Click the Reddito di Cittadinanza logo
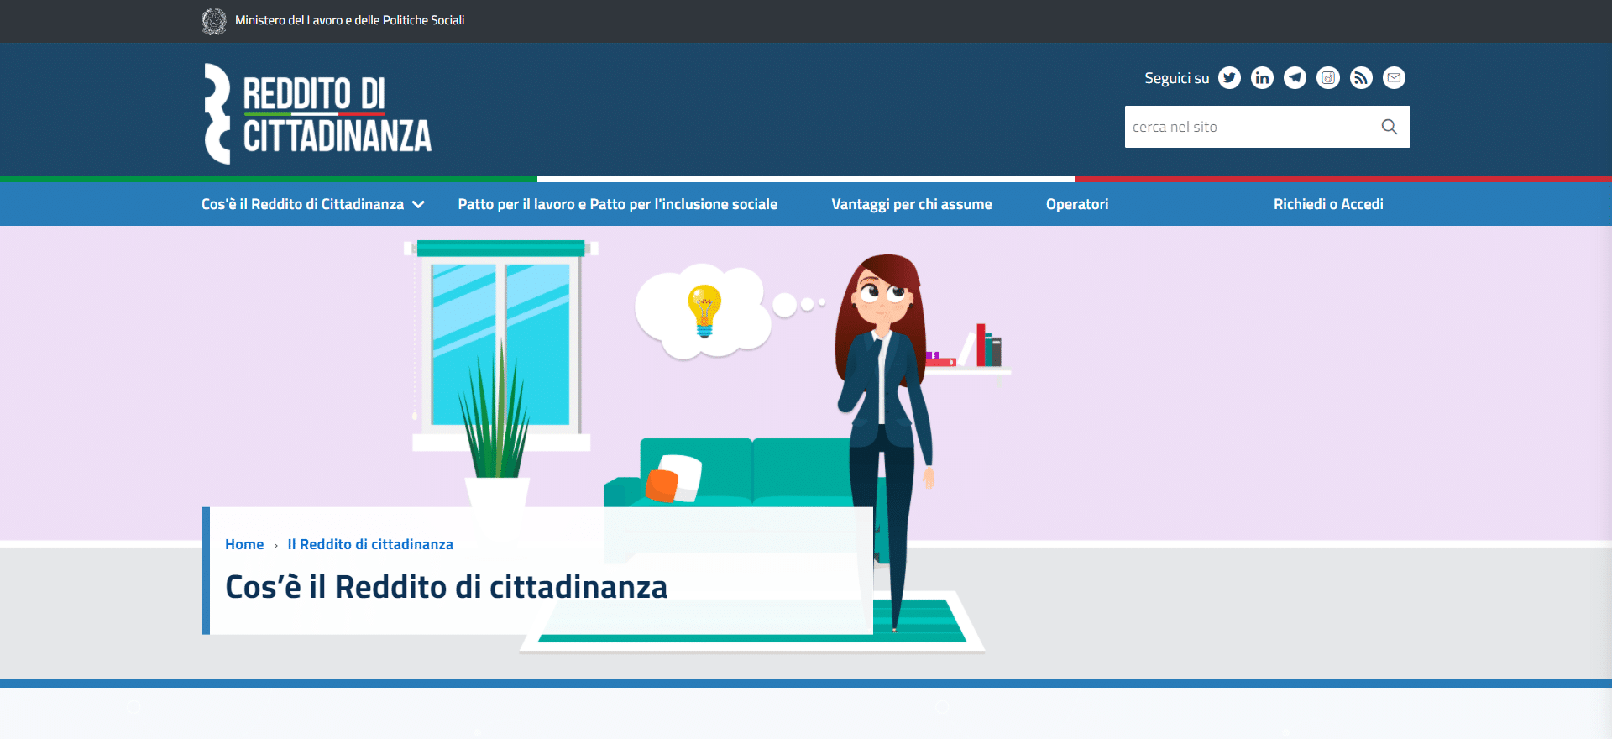 pos(317,114)
